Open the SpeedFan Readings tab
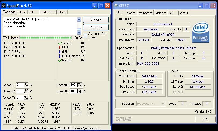Viewport: 218px width, 131px height. point(9,12)
